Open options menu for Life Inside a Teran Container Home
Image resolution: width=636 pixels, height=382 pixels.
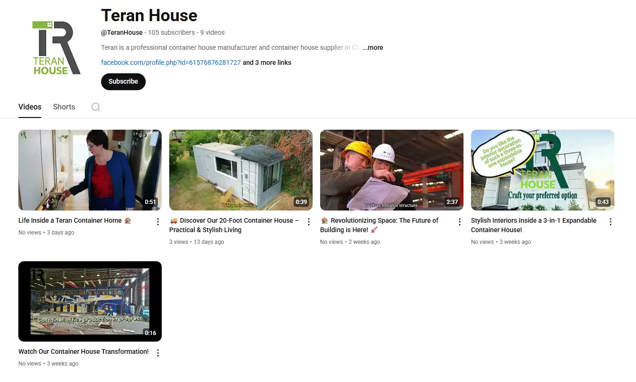[158, 222]
